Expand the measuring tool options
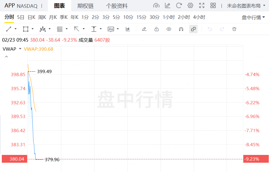This screenshot has height=172, width=269. tap(101, 29)
